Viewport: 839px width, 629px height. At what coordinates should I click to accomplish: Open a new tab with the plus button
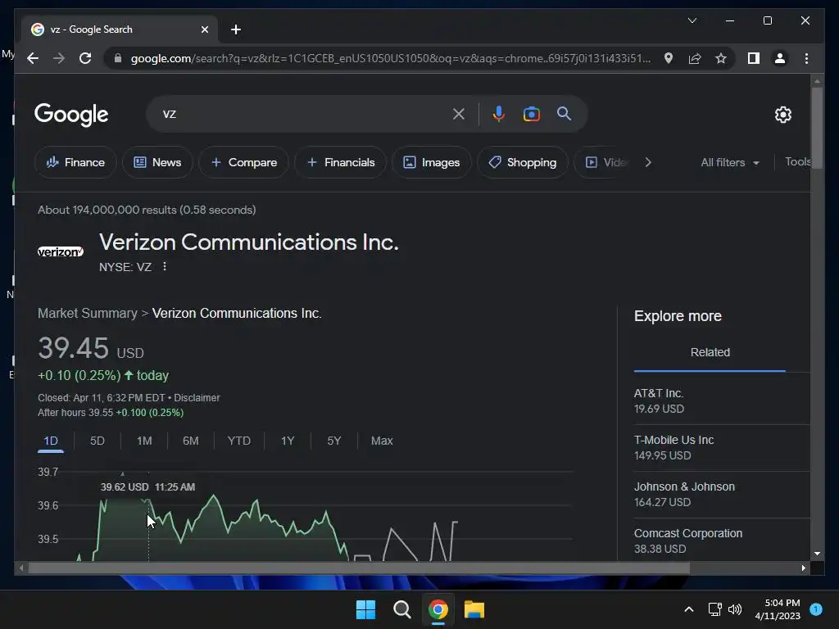(x=235, y=29)
